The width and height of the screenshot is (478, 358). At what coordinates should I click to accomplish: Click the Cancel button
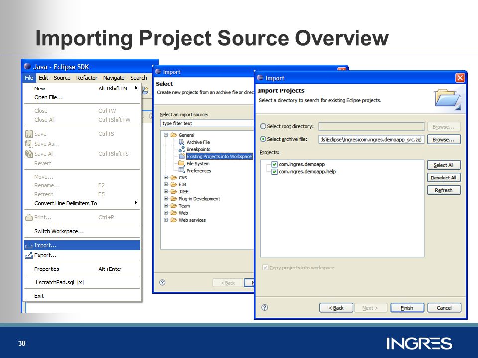point(444,308)
